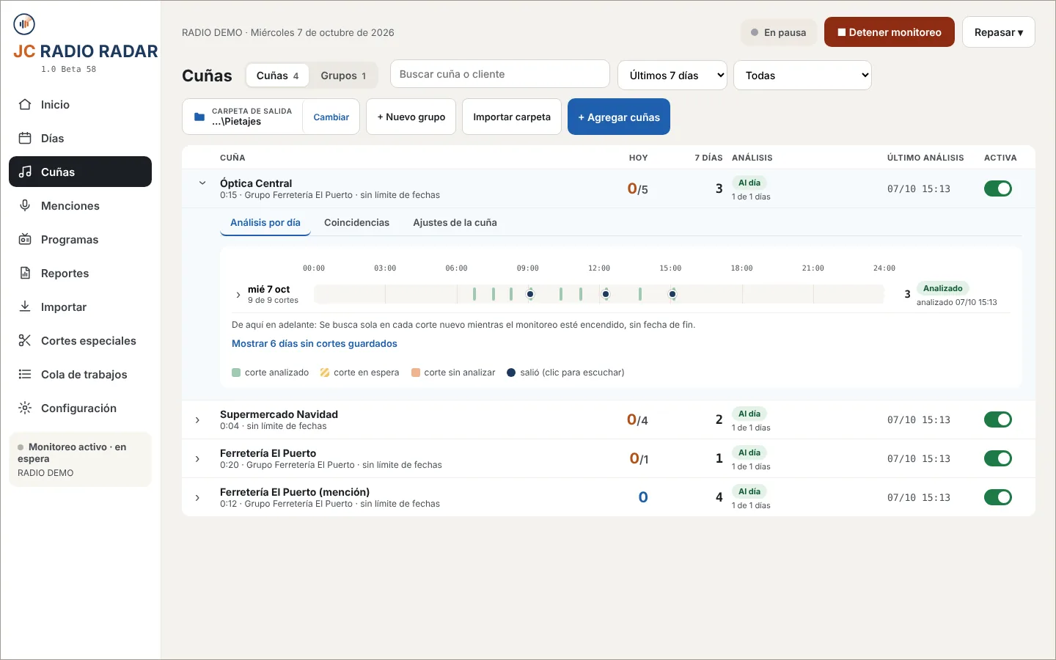Open the Últimos 7 días dropdown
Screen dimensions: 1056x660
pos(672,76)
